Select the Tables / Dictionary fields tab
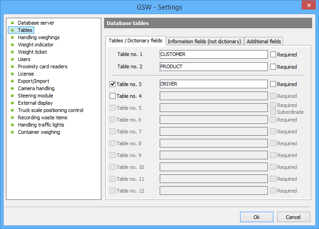This screenshot has height=229, width=319. coord(136,41)
